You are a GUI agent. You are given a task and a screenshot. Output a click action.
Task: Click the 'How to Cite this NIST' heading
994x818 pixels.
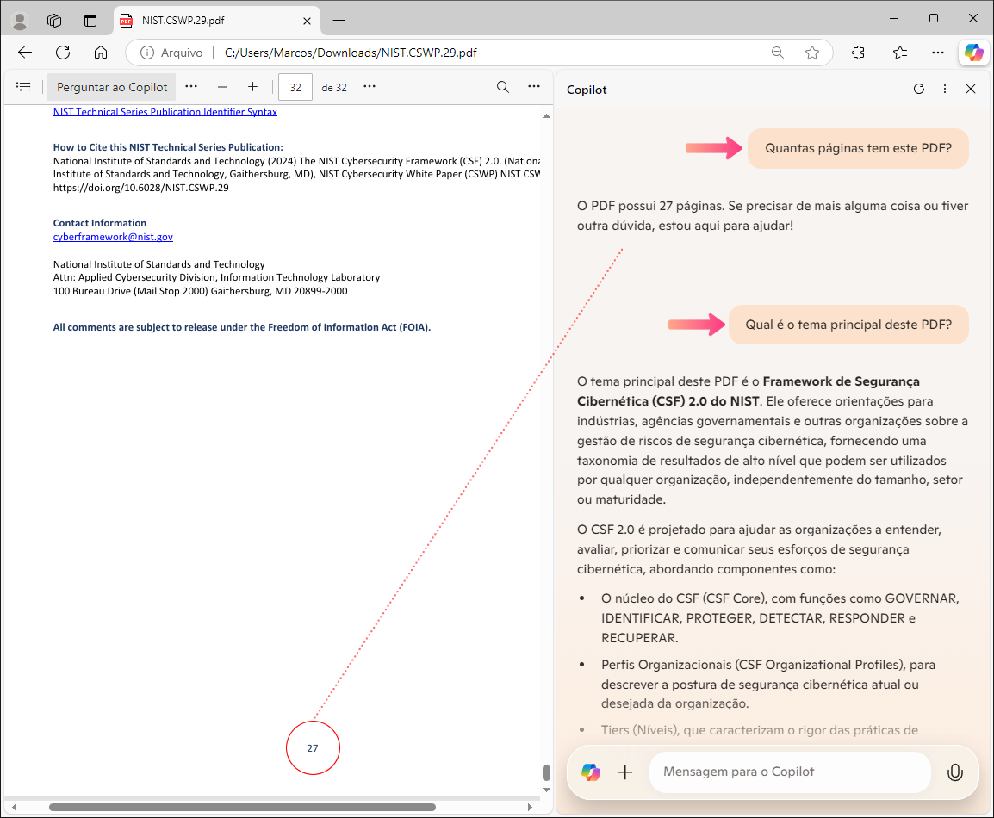click(168, 147)
